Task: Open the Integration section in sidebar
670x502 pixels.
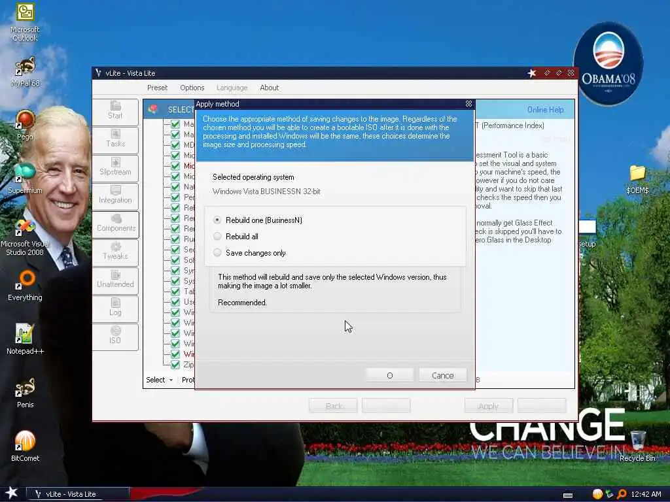Action: pyautogui.click(x=115, y=196)
